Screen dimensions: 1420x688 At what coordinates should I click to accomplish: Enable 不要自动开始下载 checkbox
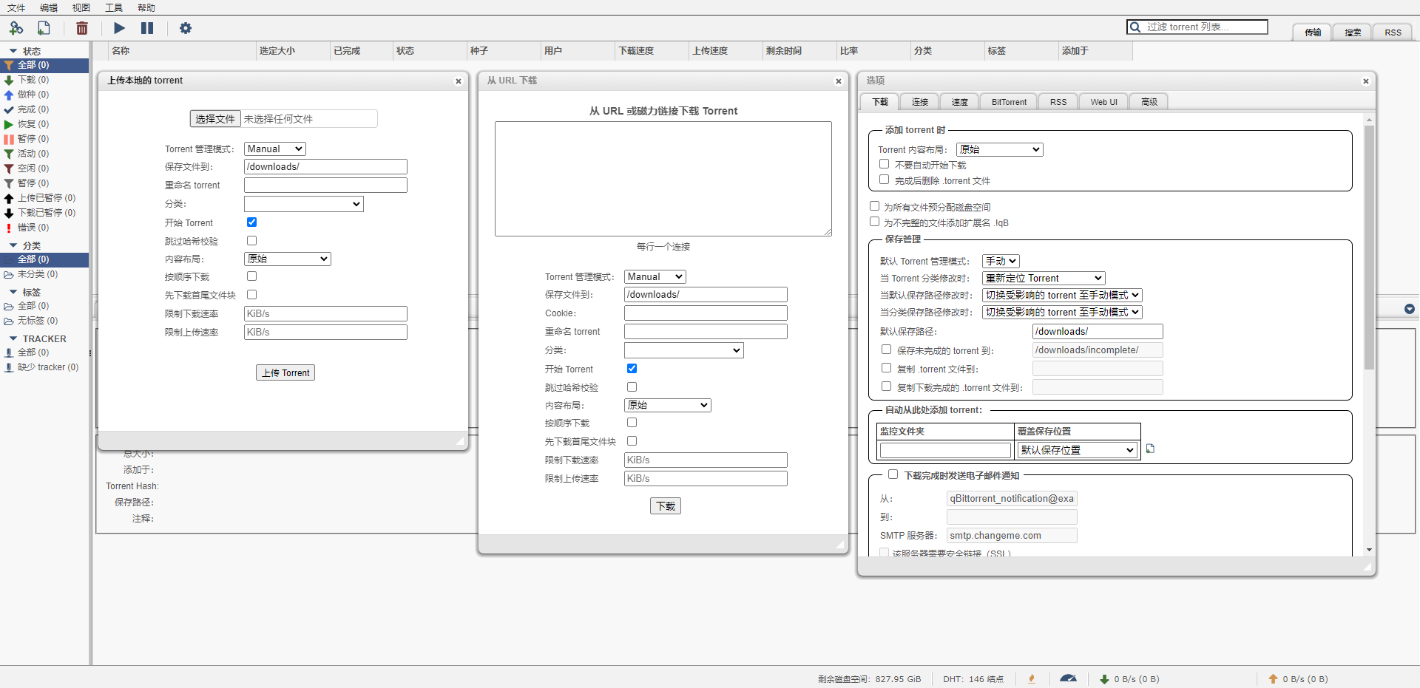click(884, 164)
